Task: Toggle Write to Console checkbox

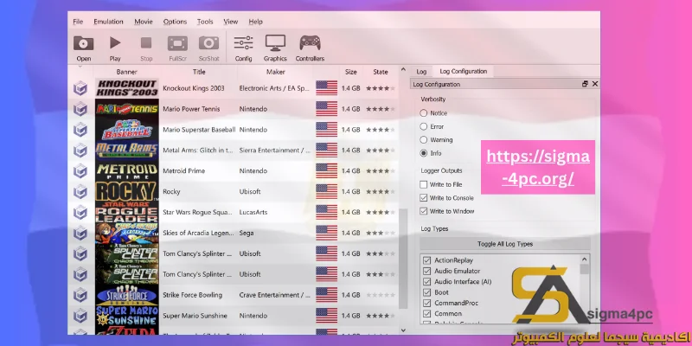Action: point(423,198)
